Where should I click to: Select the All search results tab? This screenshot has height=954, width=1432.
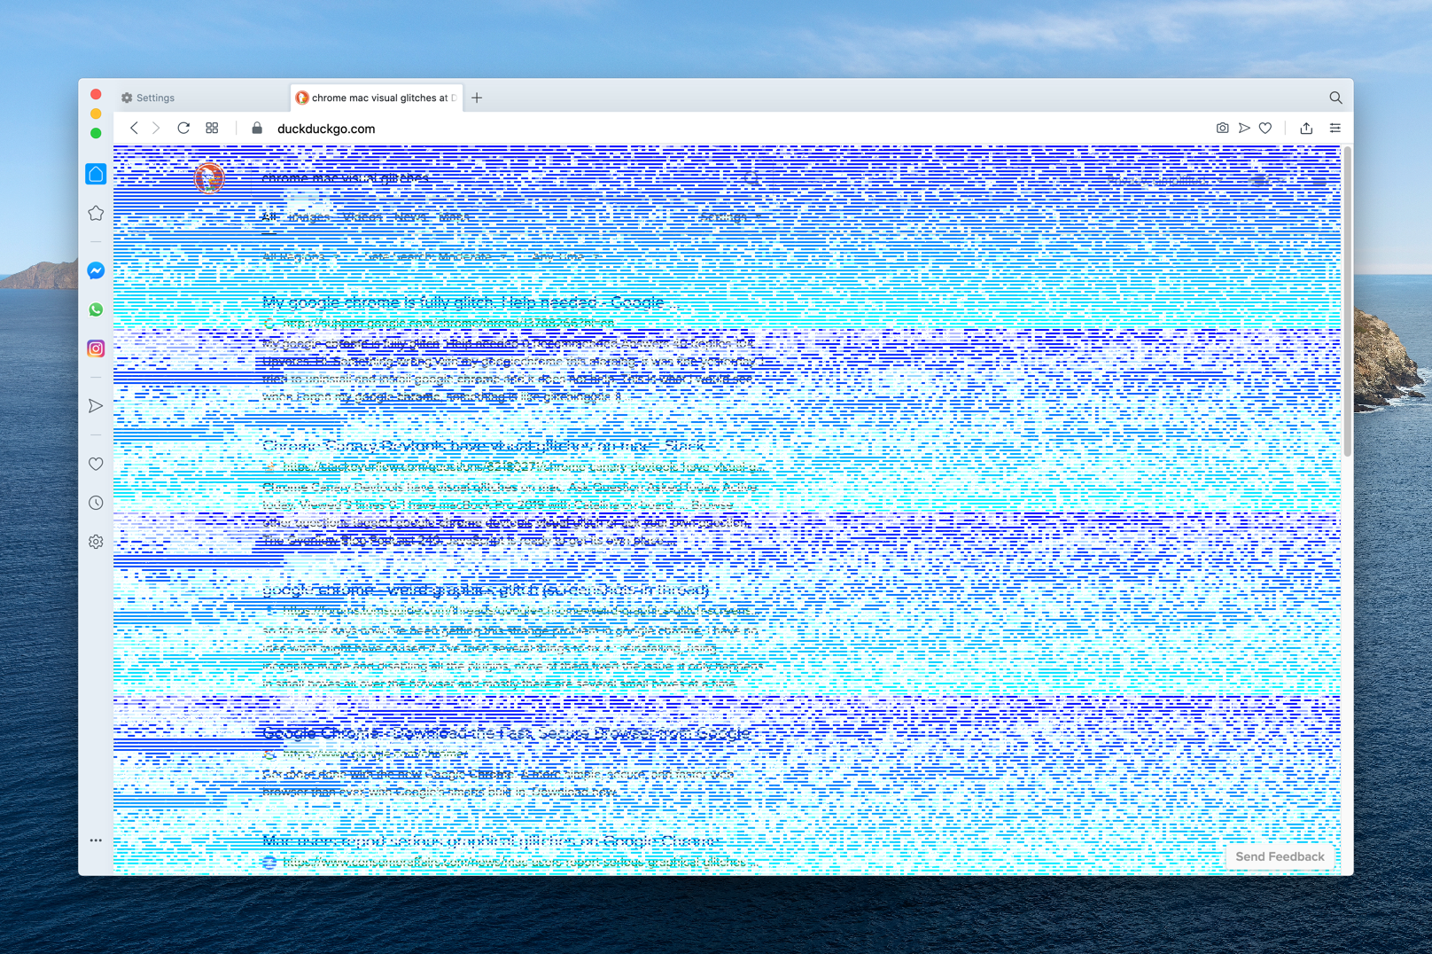[x=269, y=217]
